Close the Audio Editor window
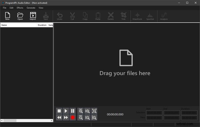This screenshot has width=200, height=127. coord(196,3)
